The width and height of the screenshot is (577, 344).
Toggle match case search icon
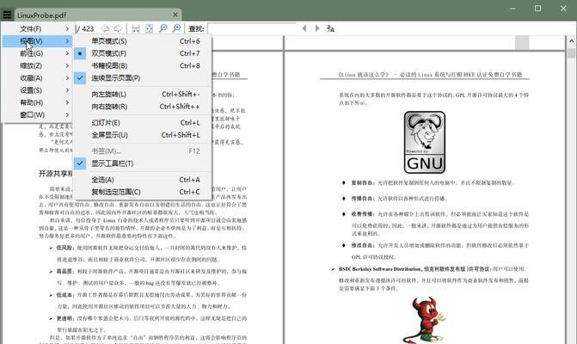point(330,28)
